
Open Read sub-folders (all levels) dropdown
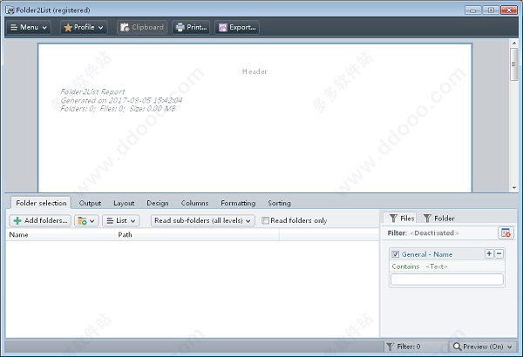[x=203, y=220]
